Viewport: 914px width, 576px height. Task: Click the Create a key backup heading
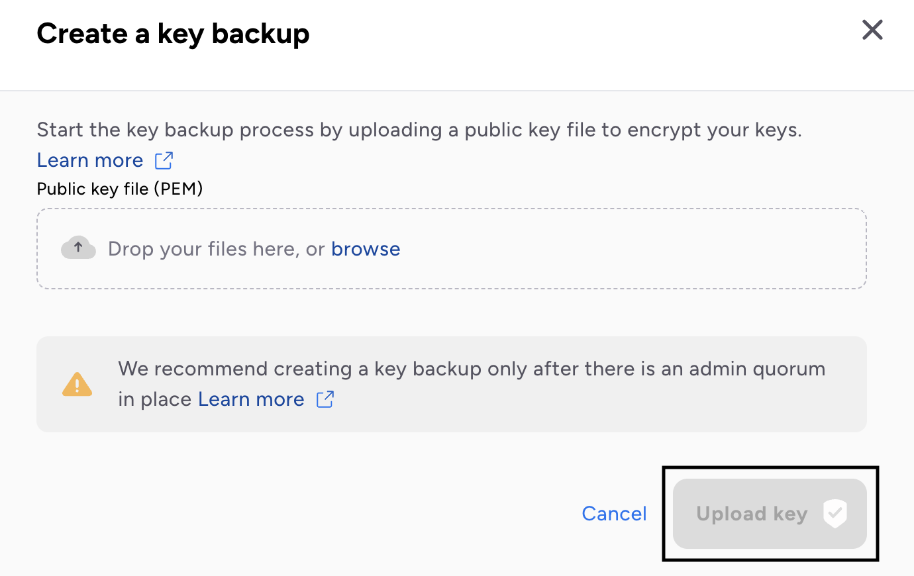(x=173, y=34)
